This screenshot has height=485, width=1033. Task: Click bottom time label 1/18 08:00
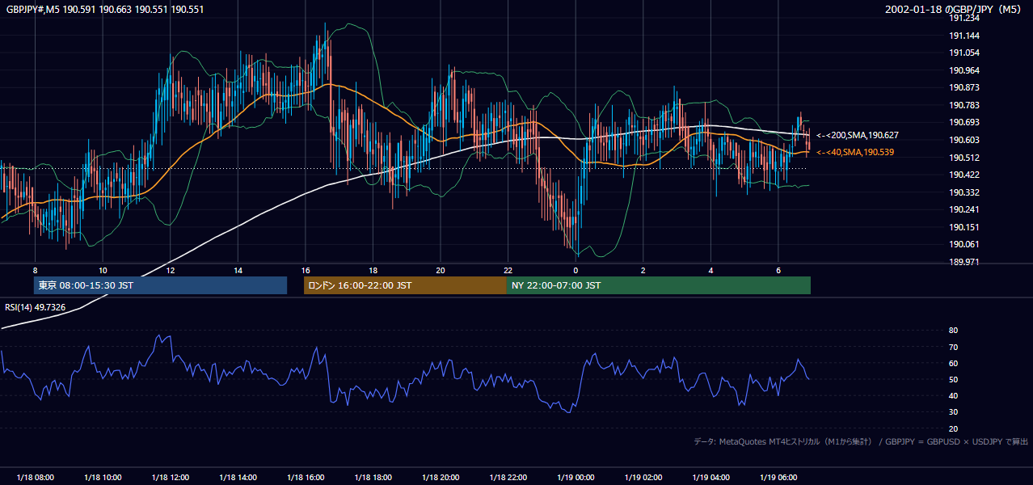36,478
